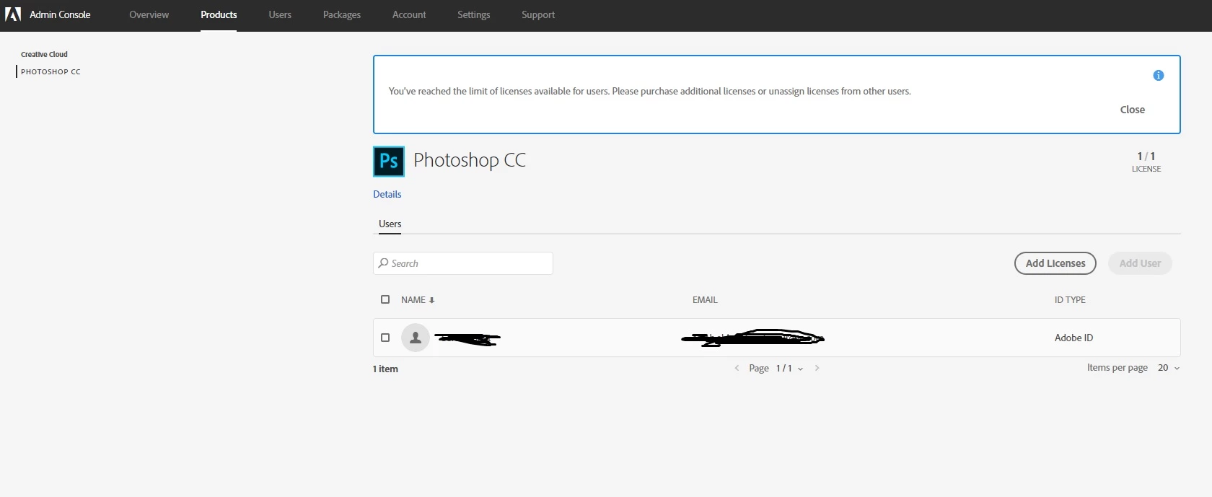Viewport: 1212px width, 497px height.
Task: Click the magnifier icon in the search box
Action: coord(384,263)
